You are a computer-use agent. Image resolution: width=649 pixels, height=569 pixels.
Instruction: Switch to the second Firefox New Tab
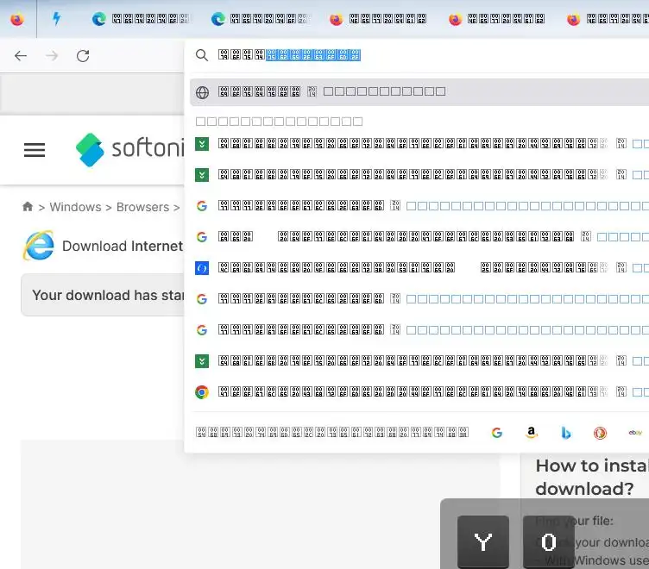click(497, 19)
